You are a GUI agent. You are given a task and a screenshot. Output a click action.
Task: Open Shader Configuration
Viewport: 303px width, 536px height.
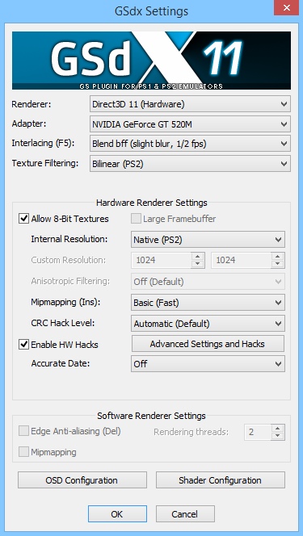(221, 480)
